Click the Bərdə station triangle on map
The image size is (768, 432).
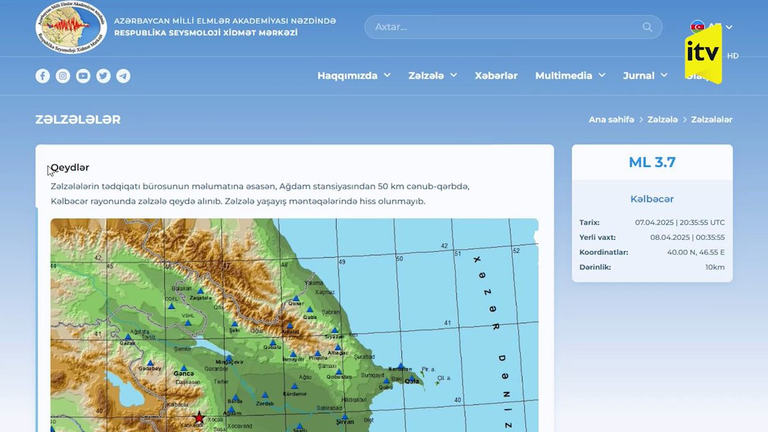click(235, 397)
